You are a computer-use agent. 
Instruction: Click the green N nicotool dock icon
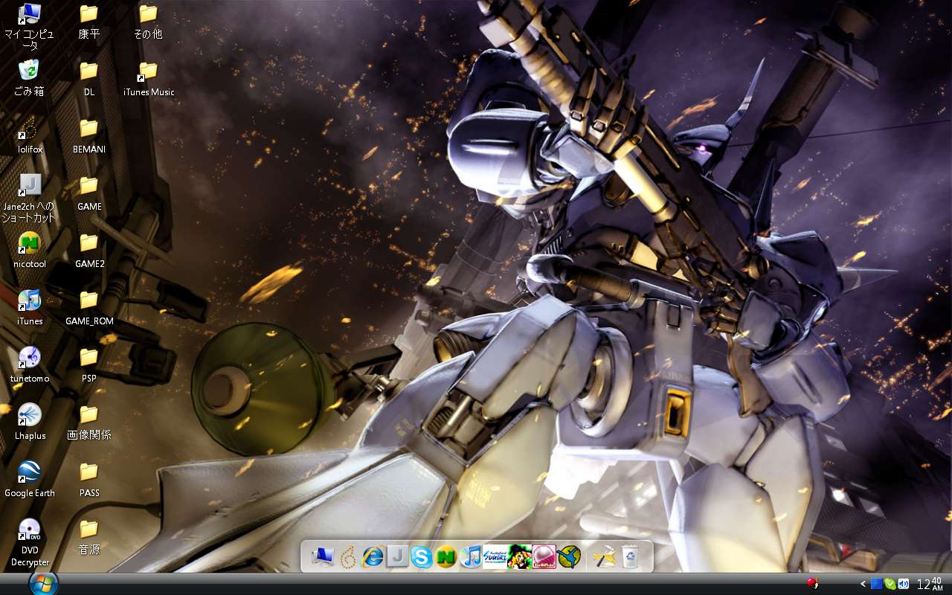[446, 556]
